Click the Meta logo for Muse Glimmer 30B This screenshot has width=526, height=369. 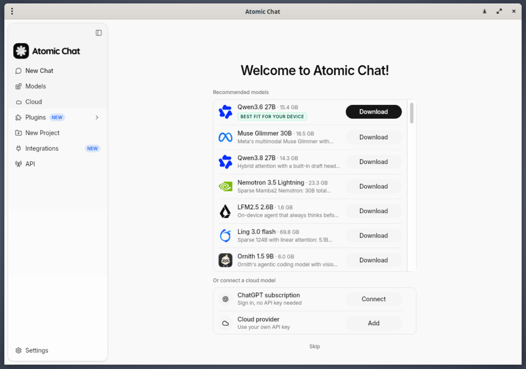tap(226, 137)
